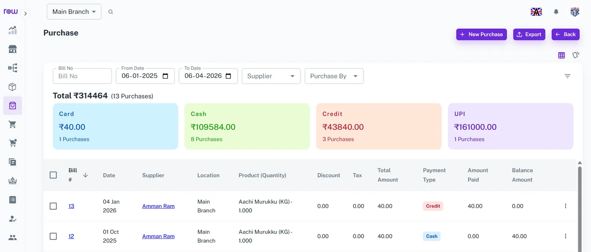Open the filter lines icon
Image resolution: width=591 pixels, height=252 pixels.
pos(567,76)
